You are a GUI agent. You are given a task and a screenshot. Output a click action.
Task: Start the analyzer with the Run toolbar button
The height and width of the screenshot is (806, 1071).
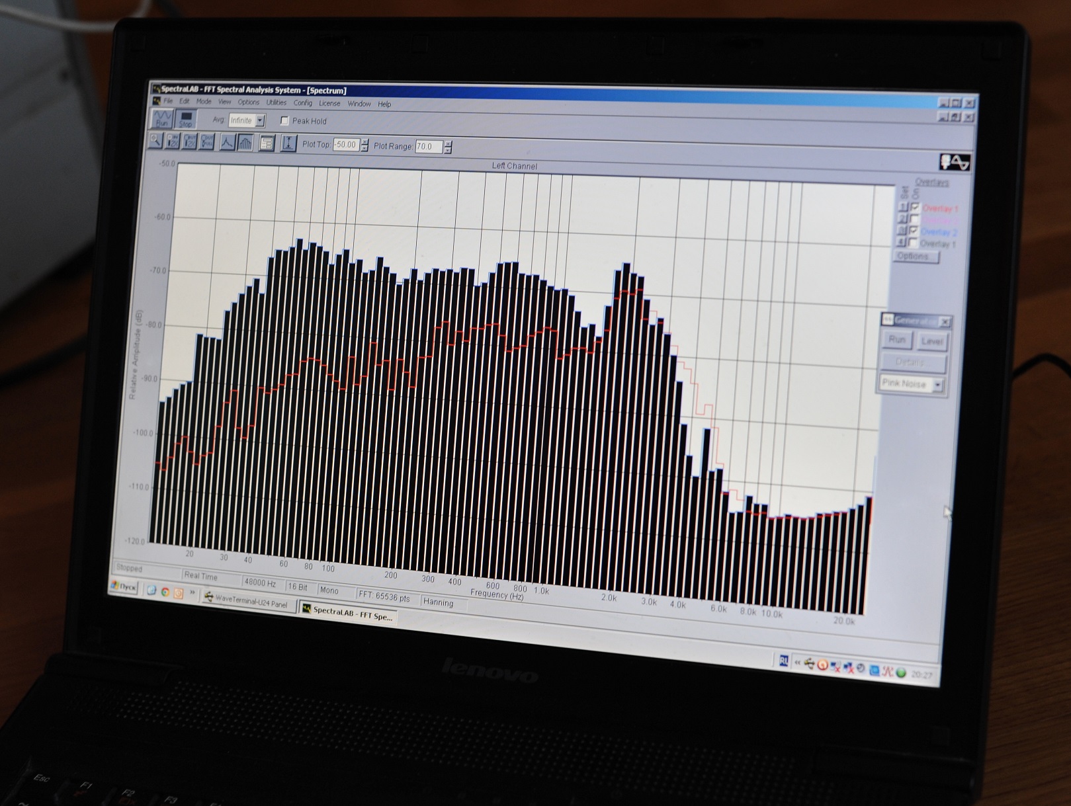(x=161, y=118)
